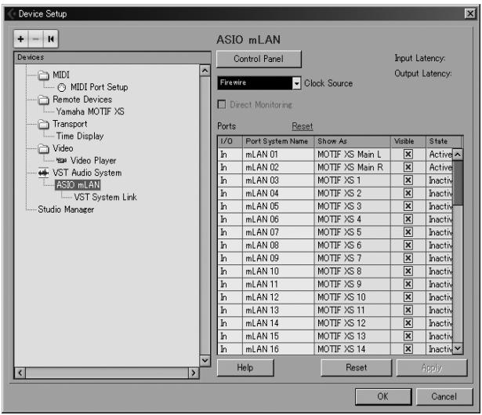Click the VST Audio System waveform icon
The width and height of the screenshot is (482, 415).
pyautogui.click(x=43, y=173)
